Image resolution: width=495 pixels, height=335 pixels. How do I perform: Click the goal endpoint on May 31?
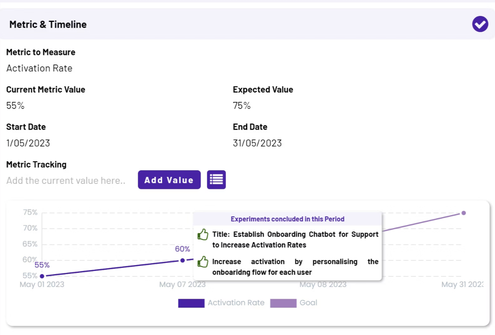(x=463, y=213)
